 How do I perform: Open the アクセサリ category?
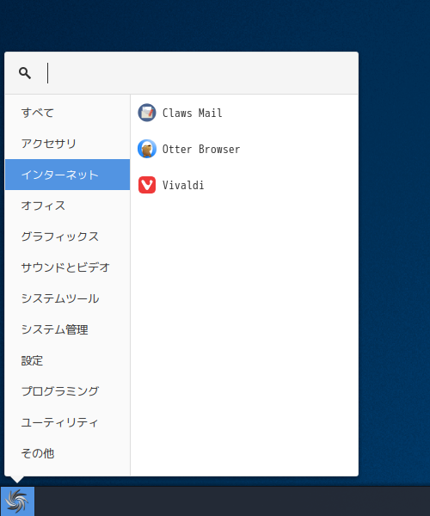pos(67,144)
